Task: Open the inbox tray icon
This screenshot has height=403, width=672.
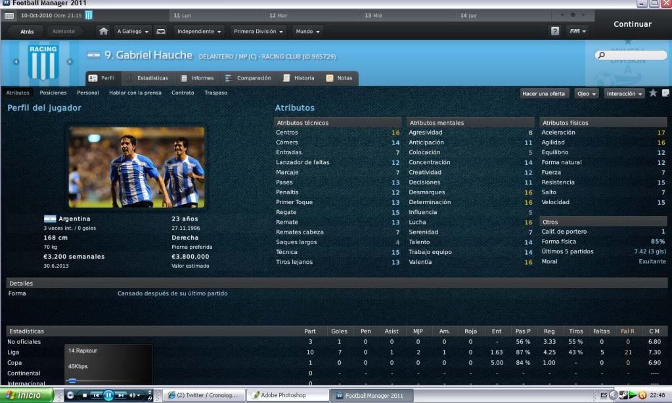Action: click(x=161, y=32)
